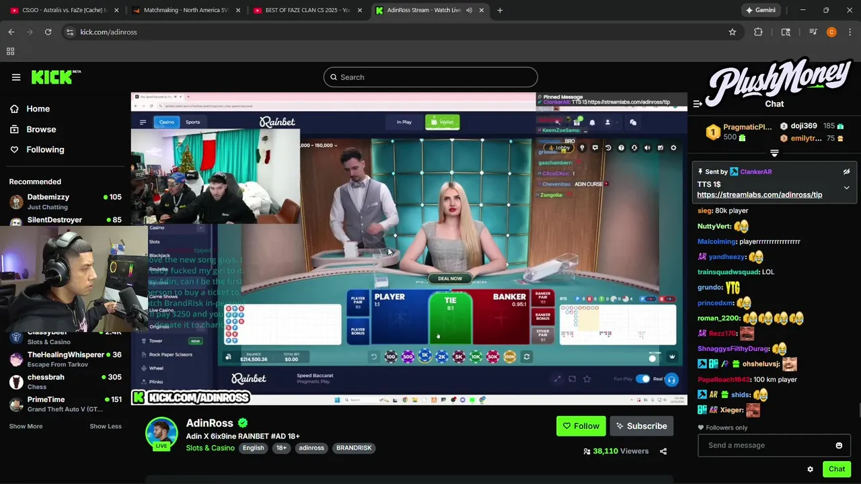Favorite the game star in stream
The image size is (861, 484).
pyautogui.click(x=587, y=379)
